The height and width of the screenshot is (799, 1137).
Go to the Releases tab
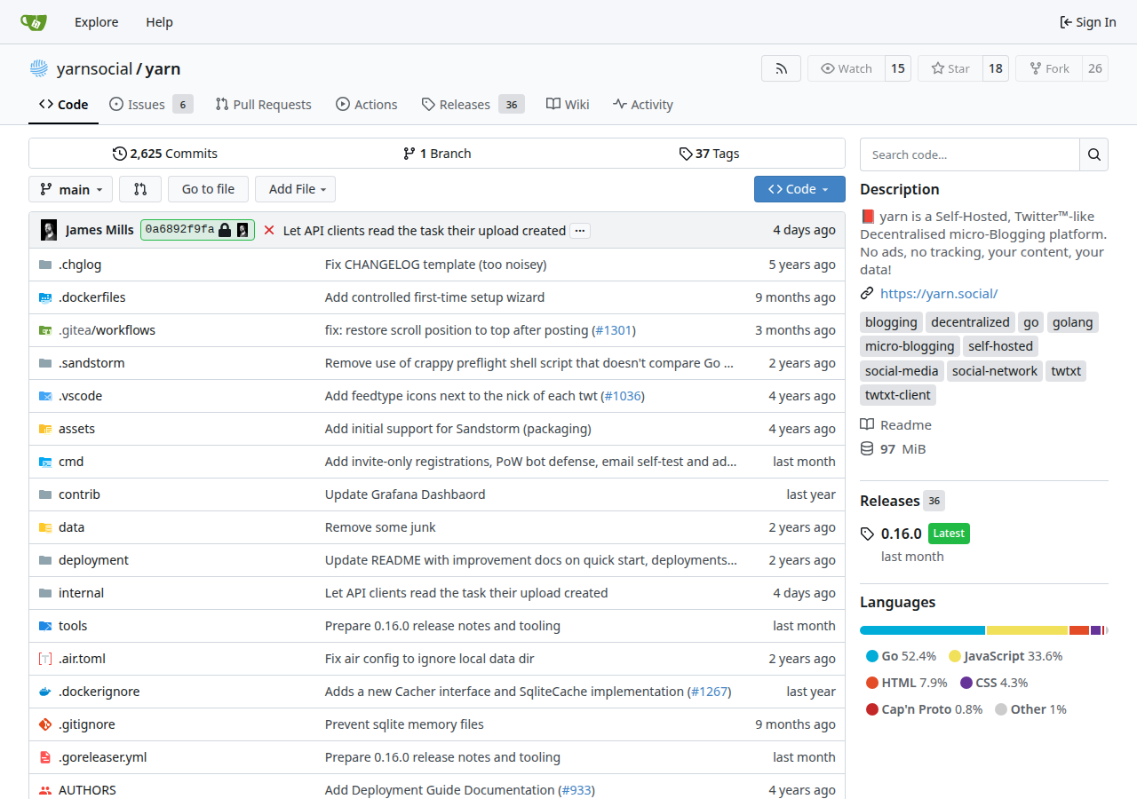pyautogui.click(x=473, y=105)
